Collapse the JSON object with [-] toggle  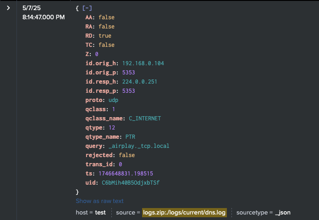[x=87, y=8]
